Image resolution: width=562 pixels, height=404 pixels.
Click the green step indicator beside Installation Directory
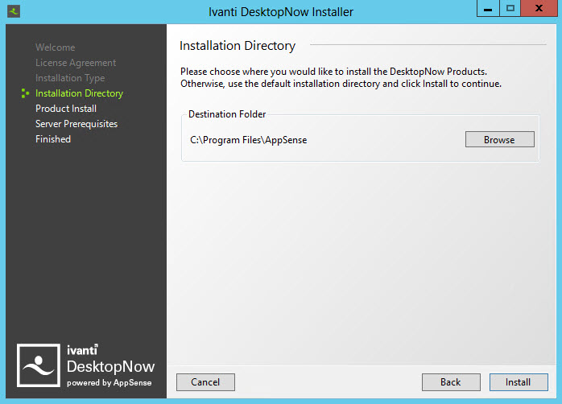(x=26, y=93)
